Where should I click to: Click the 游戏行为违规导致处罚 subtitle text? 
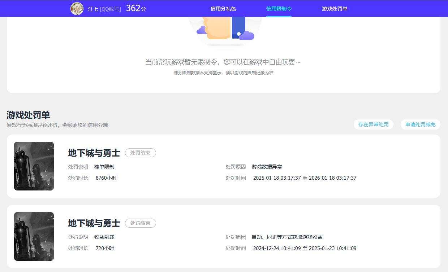57,125
